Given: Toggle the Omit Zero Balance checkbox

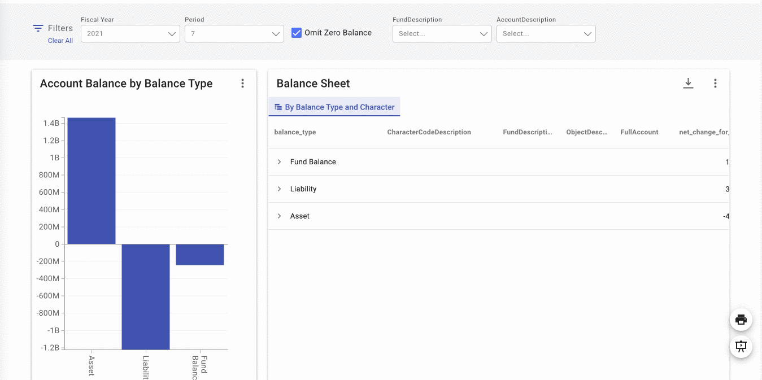Looking at the screenshot, I should [297, 33].
